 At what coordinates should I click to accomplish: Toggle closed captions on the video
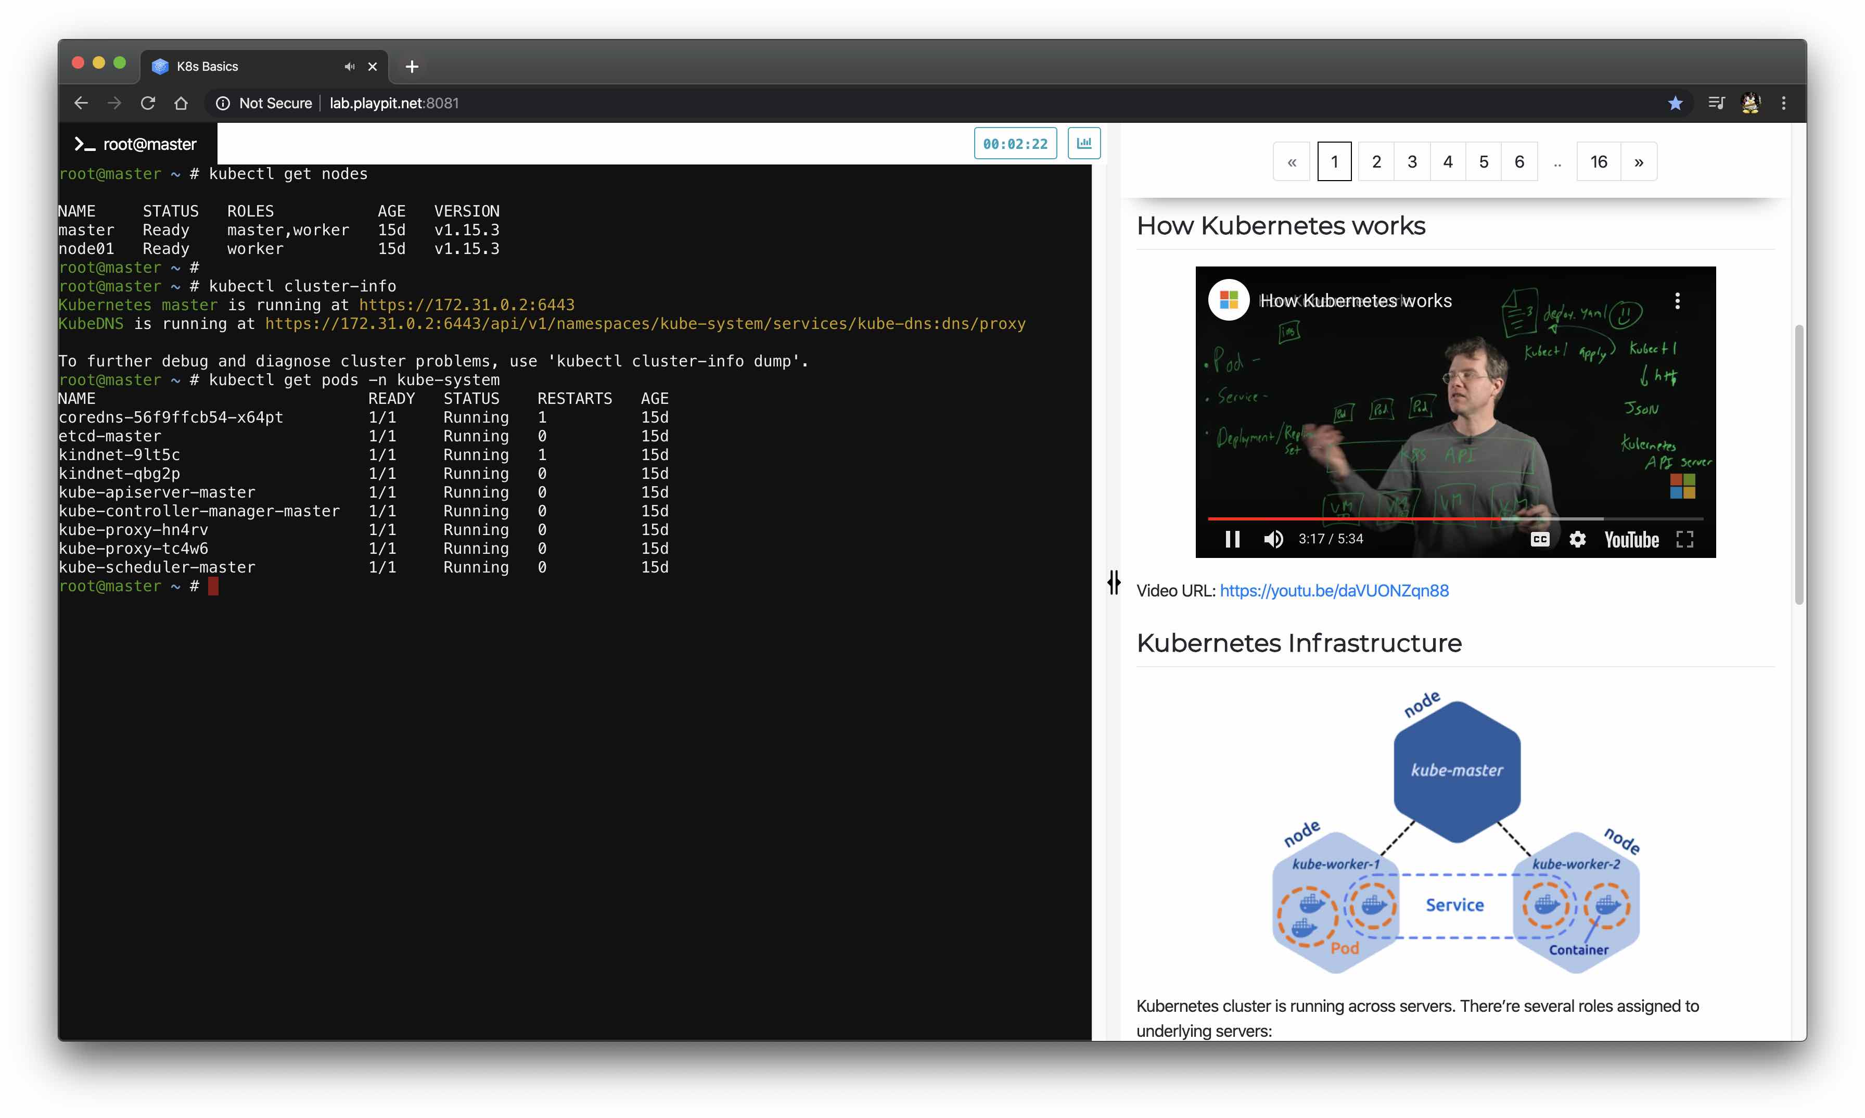(1540, 539)
